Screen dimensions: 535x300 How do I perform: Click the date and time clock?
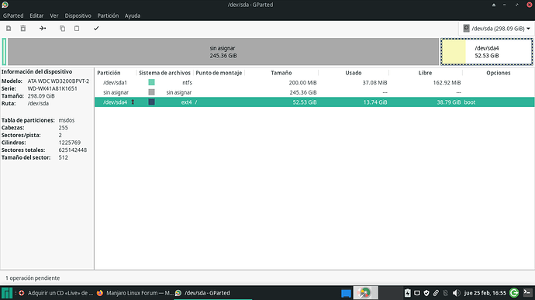coord(485,293)
